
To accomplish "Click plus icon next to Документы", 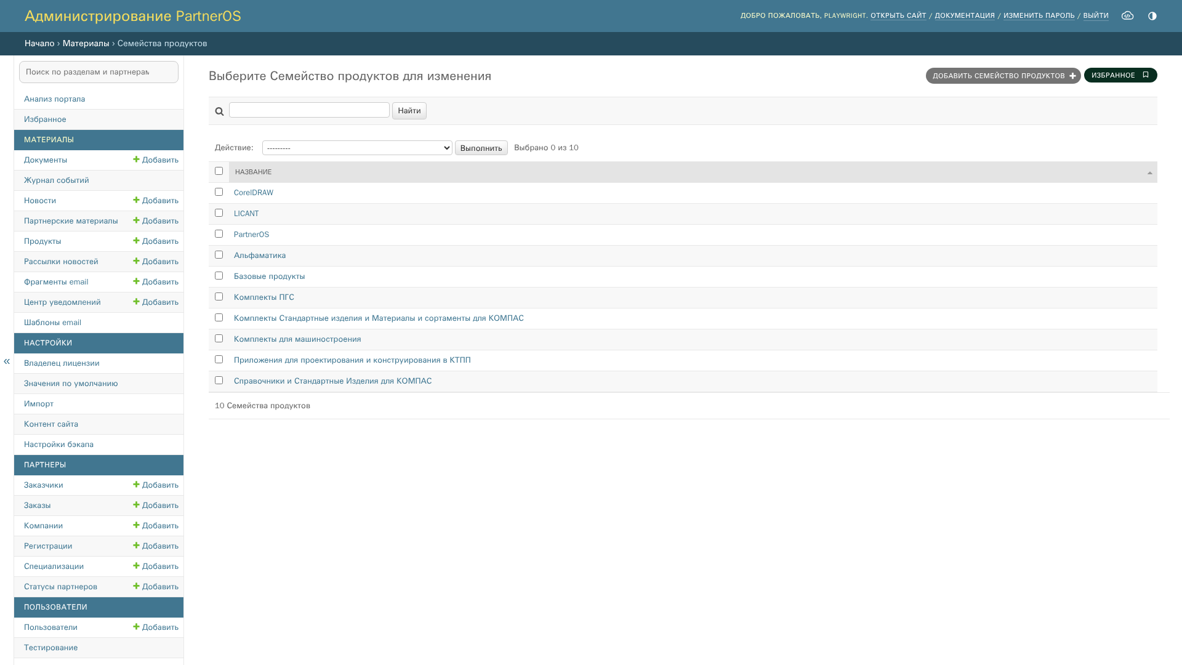I will click(136, 159).
